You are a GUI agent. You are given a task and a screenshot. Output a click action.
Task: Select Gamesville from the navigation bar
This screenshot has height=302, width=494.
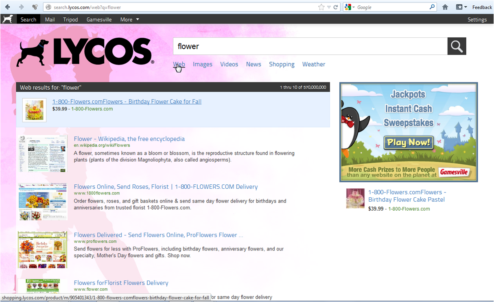pos(99,19)
